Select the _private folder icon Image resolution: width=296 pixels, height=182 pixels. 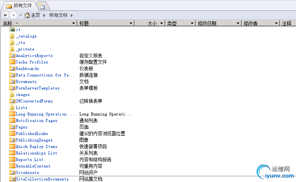[12, 49]
